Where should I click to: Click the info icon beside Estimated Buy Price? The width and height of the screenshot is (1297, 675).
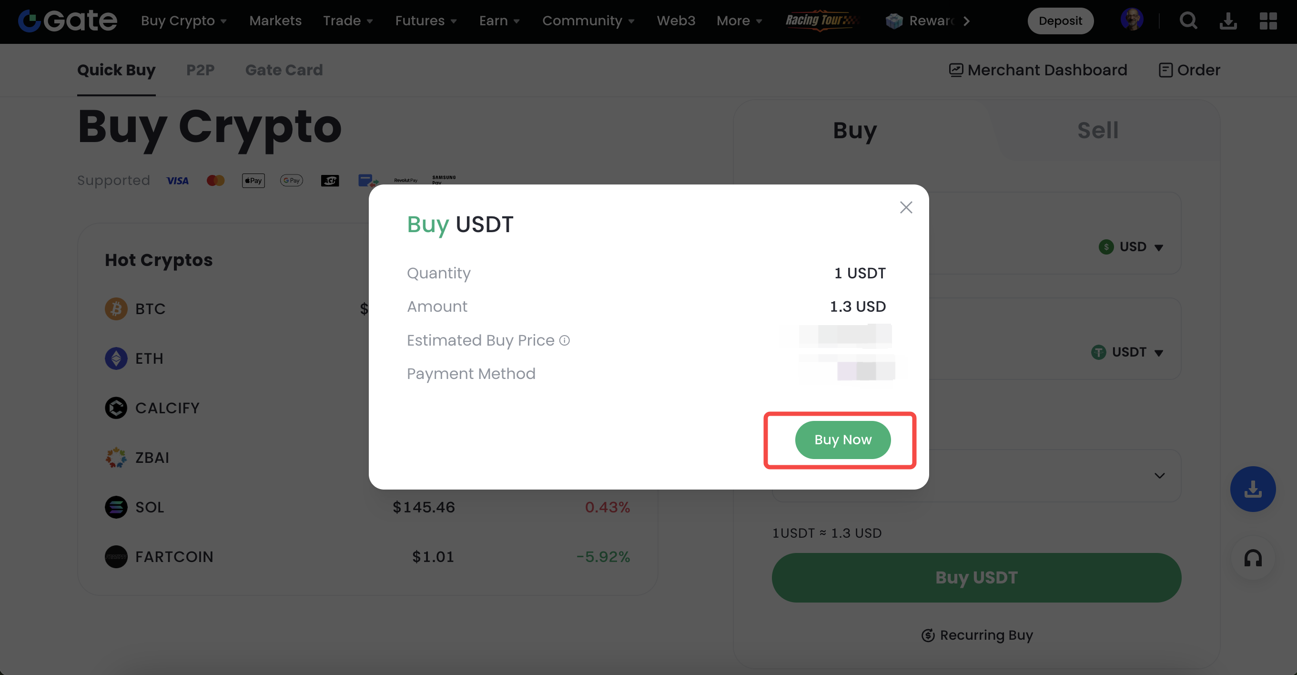point(565,340)
